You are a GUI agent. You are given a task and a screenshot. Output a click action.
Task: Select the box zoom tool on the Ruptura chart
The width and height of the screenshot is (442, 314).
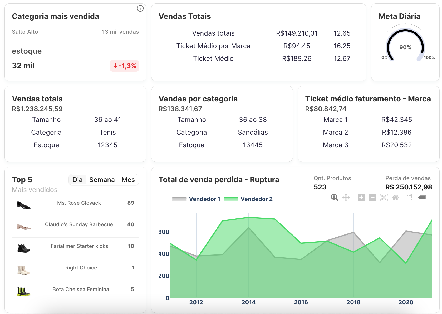pyautogui.click(x=335, y=197)
